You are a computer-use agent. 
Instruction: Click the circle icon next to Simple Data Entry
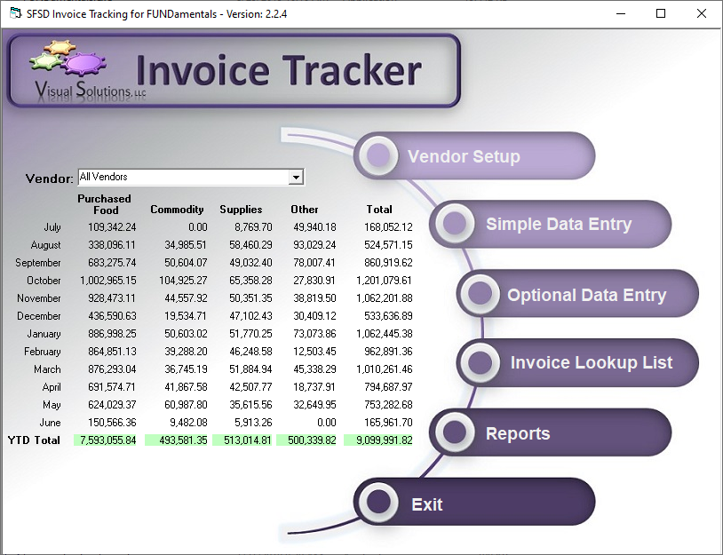coord(454,223)
